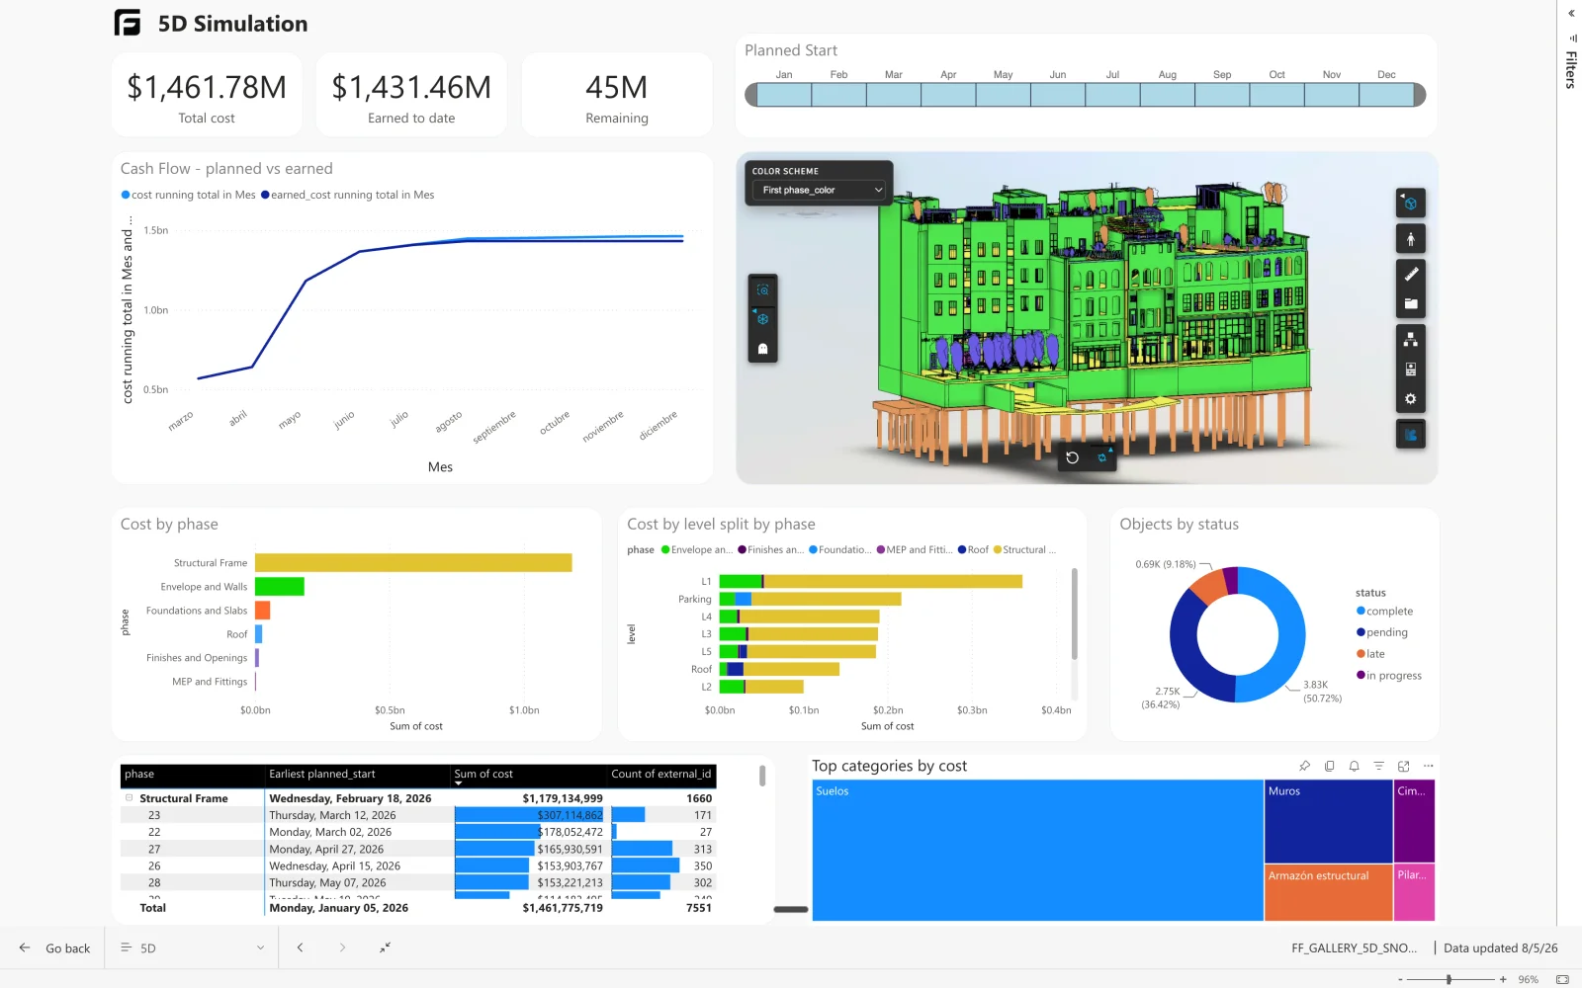Select Muros tile in treemap

[1329, 821]
